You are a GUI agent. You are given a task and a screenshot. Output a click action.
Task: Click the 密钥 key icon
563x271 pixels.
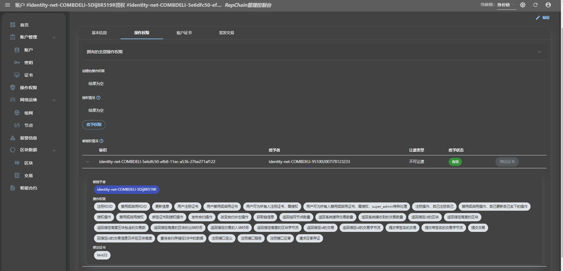[x=17, y=63]
